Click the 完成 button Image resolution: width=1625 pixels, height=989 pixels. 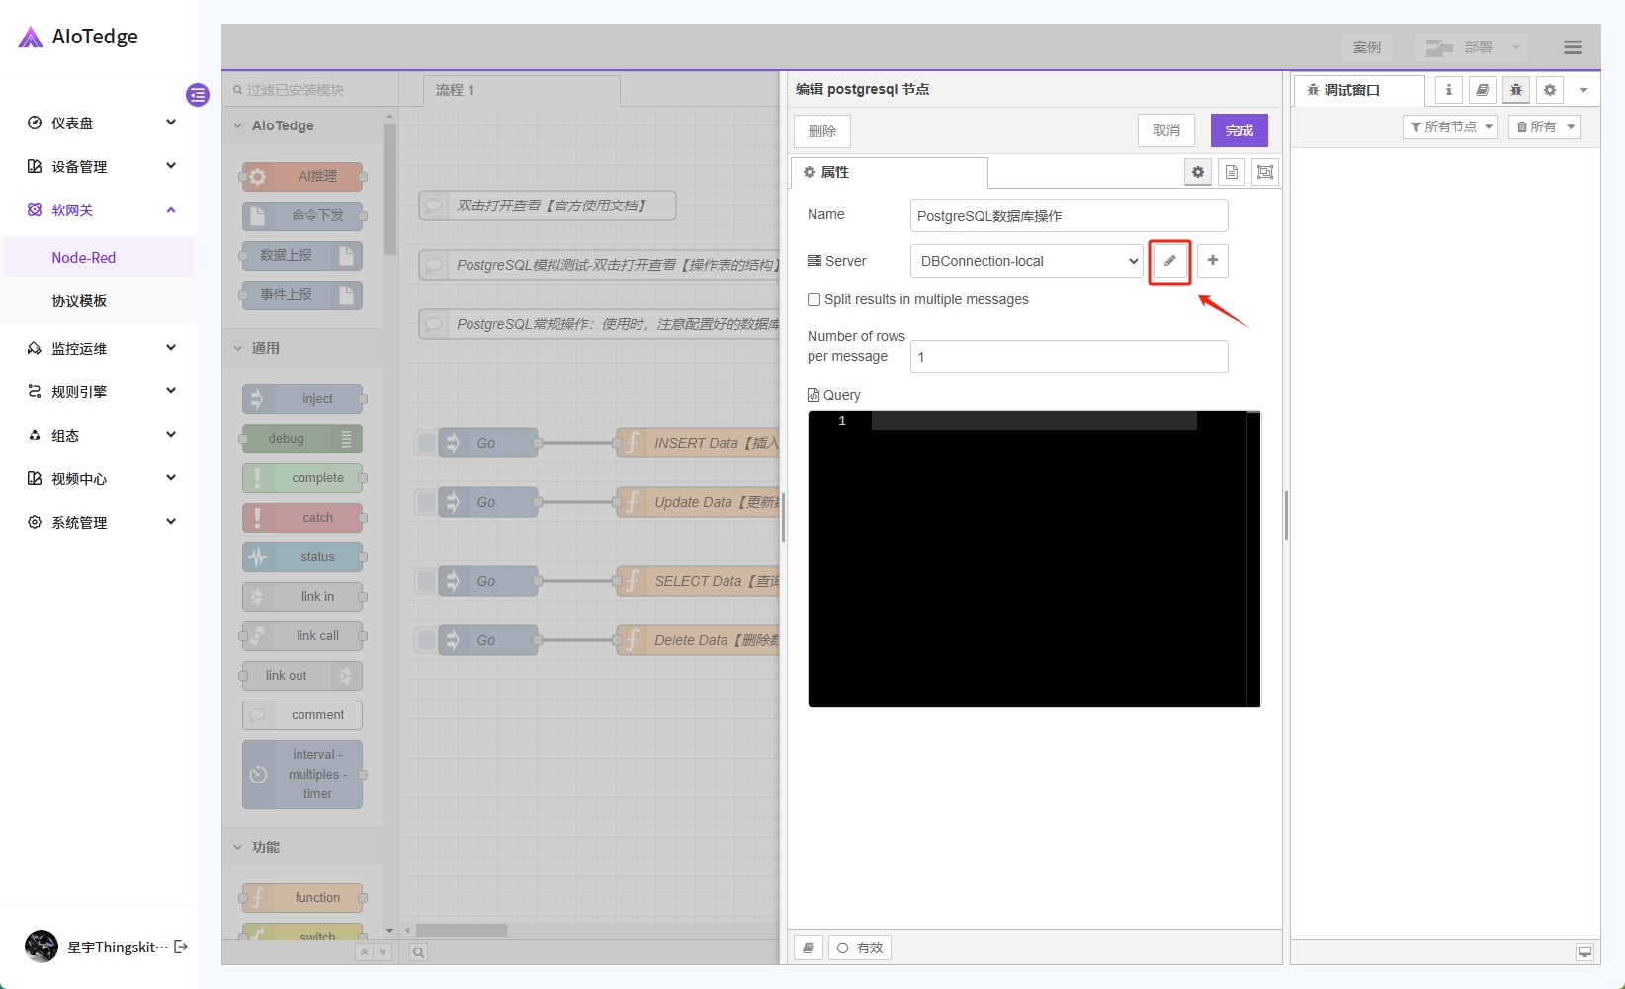1239,130
